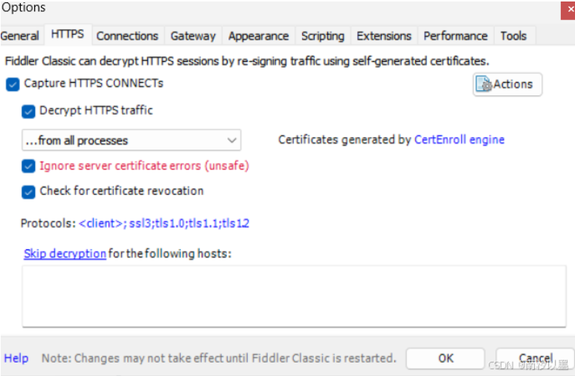Viewport: 575px width, 376px height.
Task: Go to the Appearance tab
Action: pos(258,36)
